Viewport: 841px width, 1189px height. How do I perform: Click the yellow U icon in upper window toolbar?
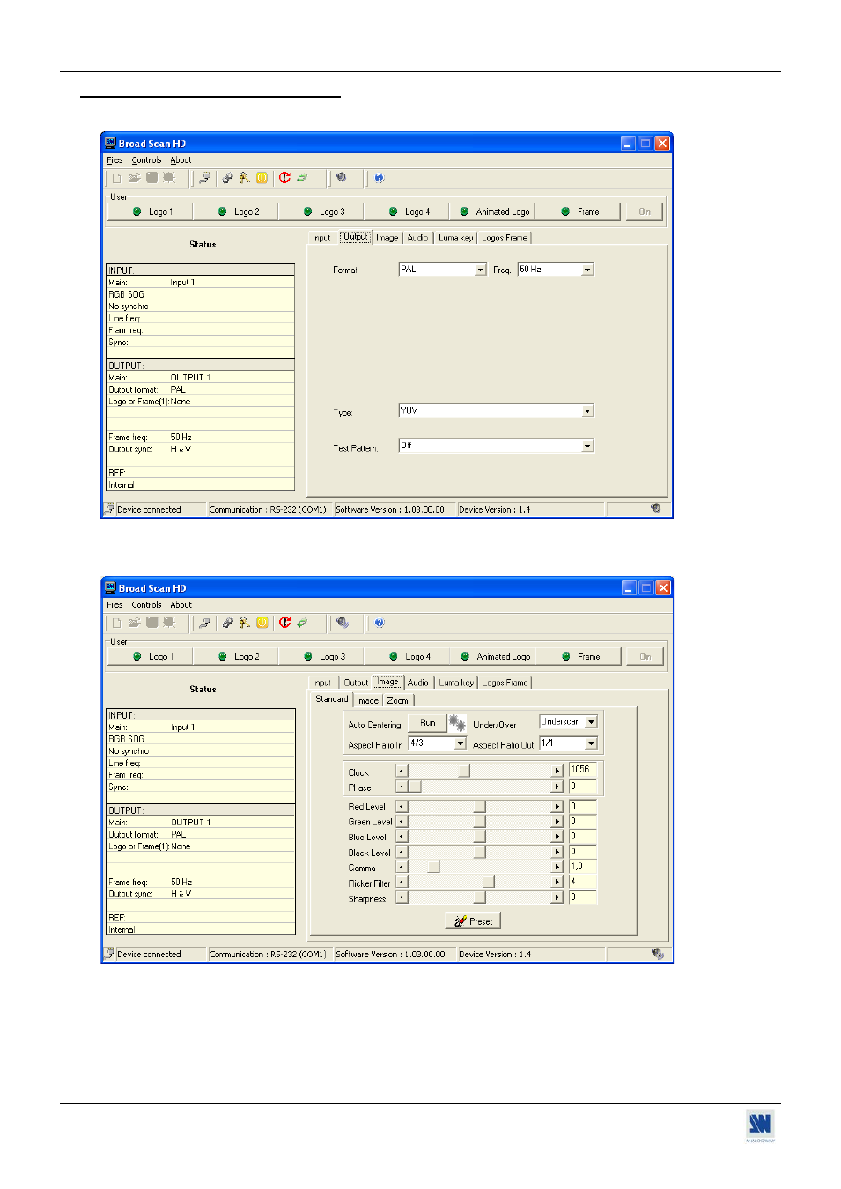pos(262,178)
